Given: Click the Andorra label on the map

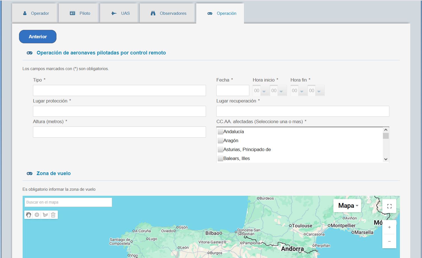Looking at the screenshot, I should pyautogui.click(x=292, y=249).
